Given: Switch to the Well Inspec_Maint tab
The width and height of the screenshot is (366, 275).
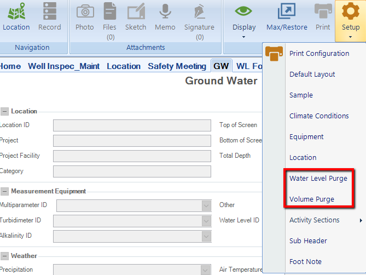Looking at the screenshot, I should point(63,66).
